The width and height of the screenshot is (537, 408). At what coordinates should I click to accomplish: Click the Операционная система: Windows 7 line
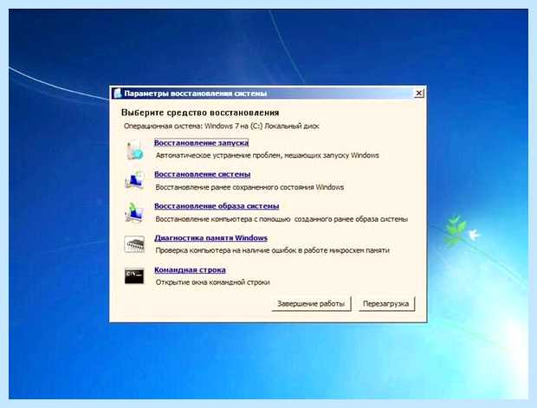pos(222,126)
